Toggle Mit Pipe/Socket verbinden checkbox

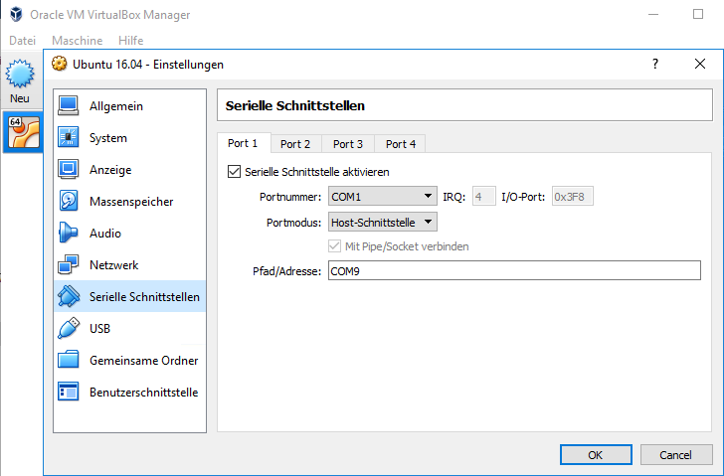(x=334, y=246)
